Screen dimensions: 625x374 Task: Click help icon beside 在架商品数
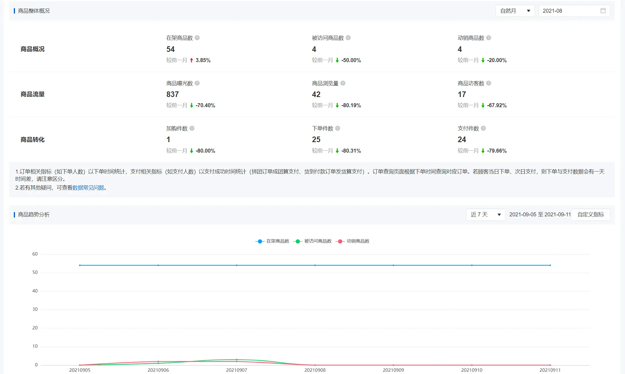(197, 38)
